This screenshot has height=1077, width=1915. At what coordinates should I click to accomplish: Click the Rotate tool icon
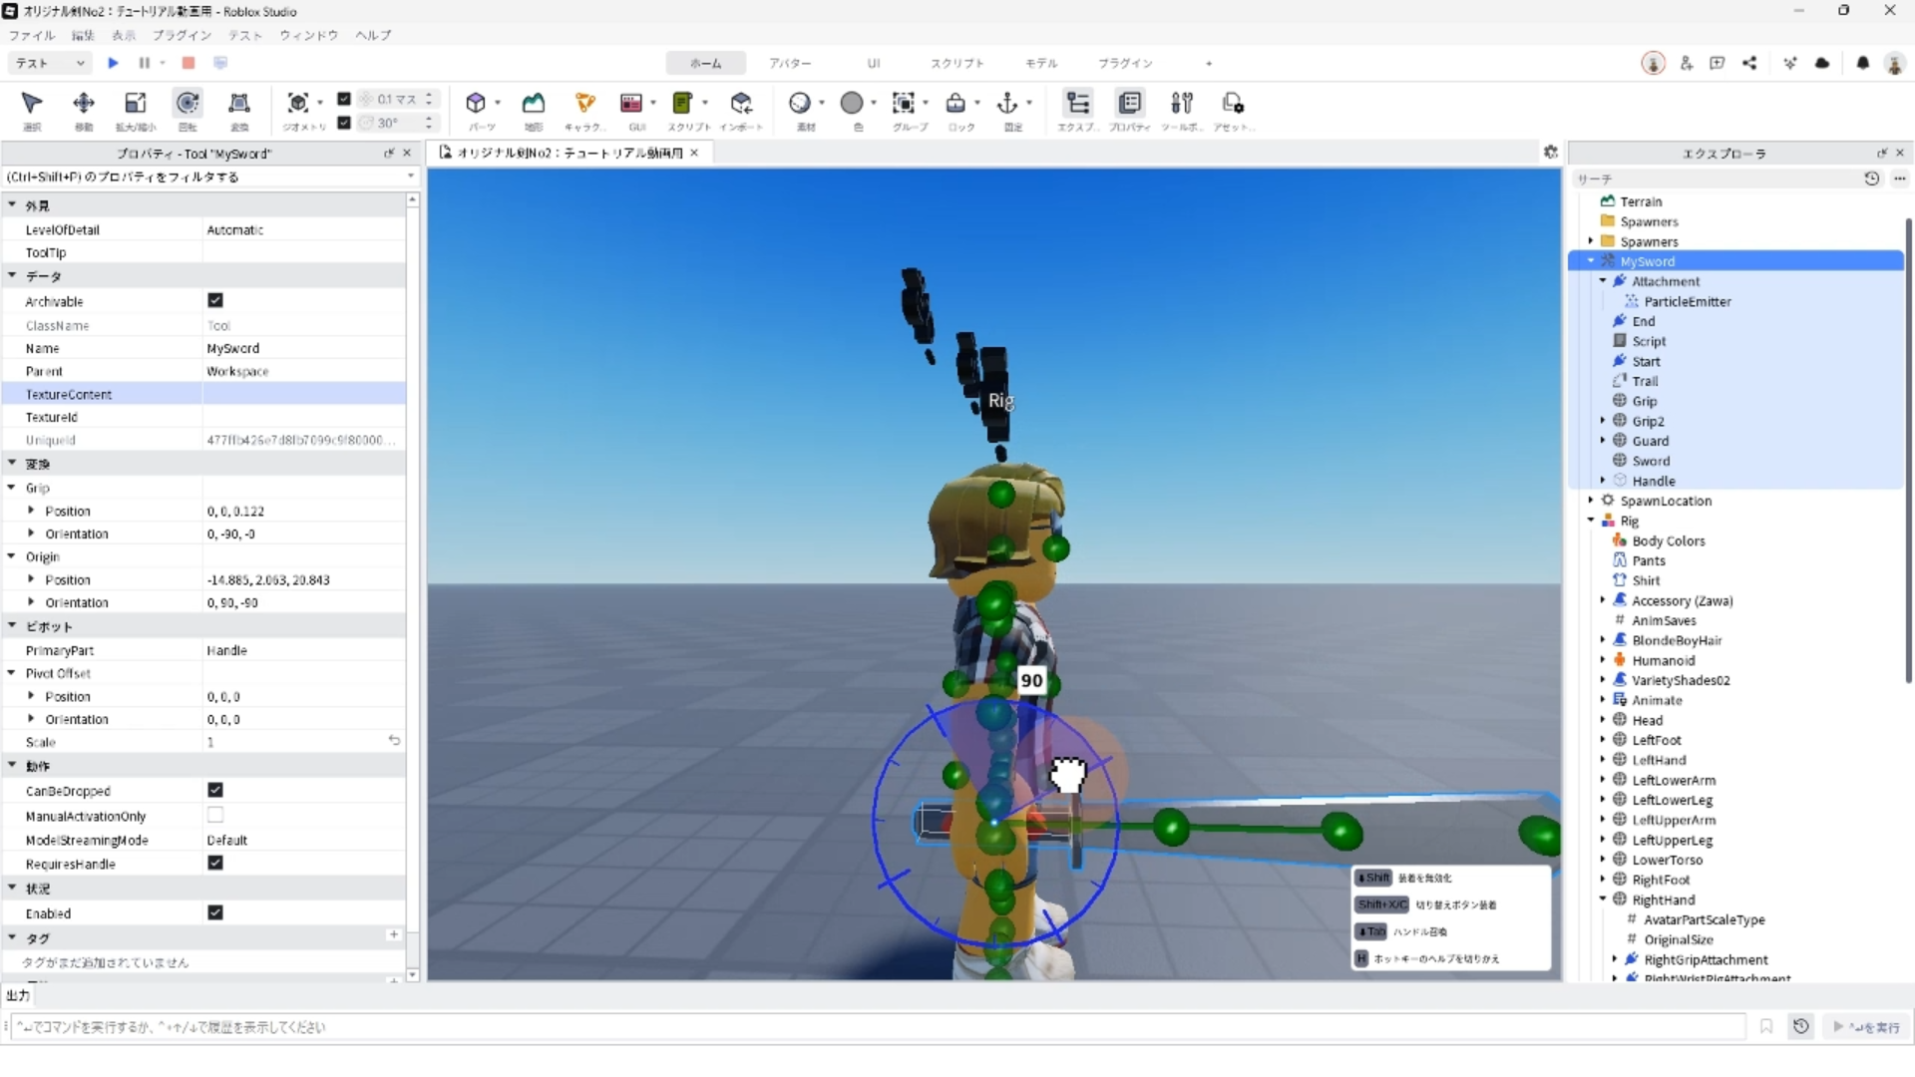click(188, 104)
